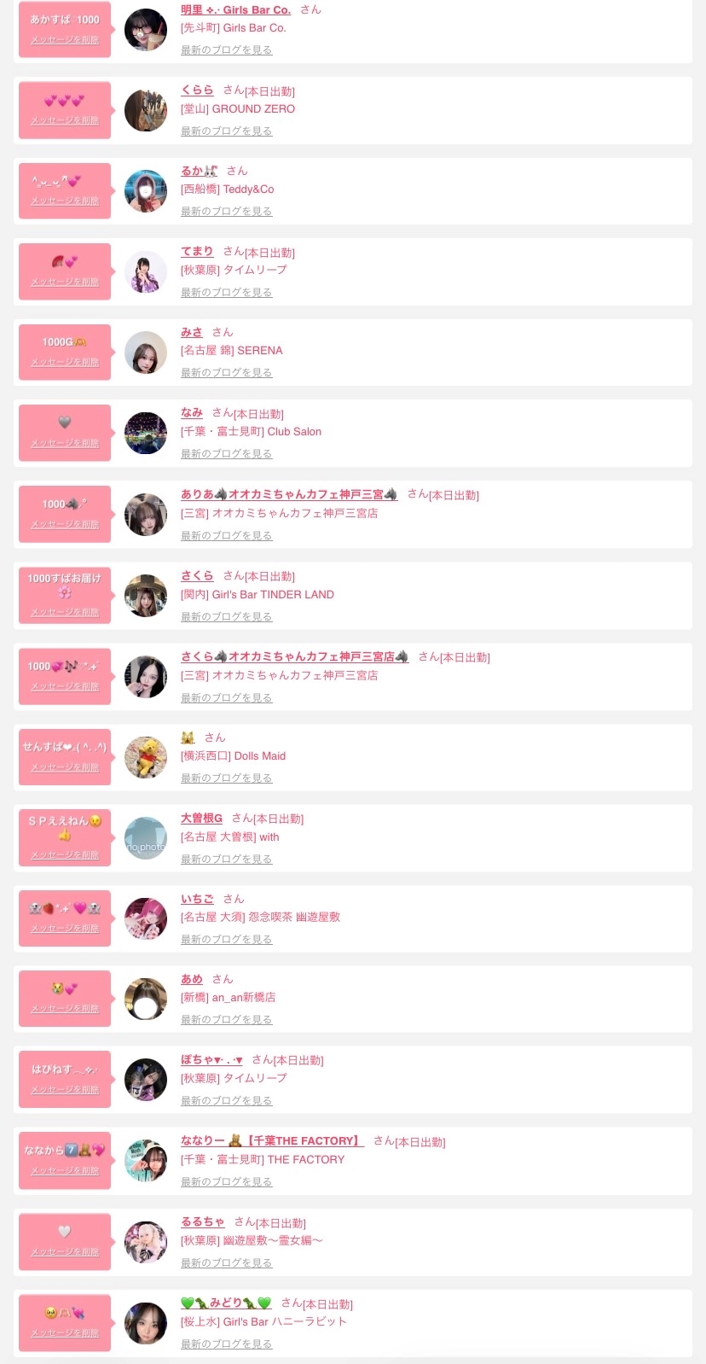The width and height of the screenshot is (706, 1364).
Task: Delete the ななから message for ななりー
Action: (65, 1171)
